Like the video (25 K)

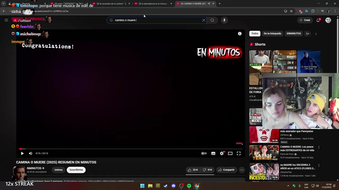tap(193, 170)
